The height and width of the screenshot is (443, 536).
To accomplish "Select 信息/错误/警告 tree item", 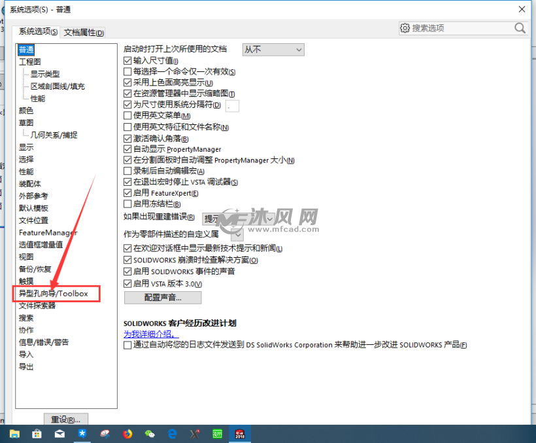I will coord(44,342).
